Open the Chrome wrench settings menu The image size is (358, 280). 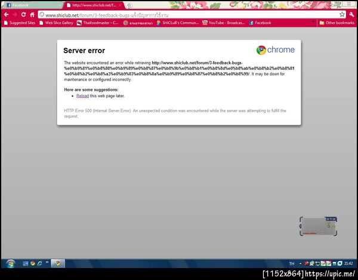[351, 14]
